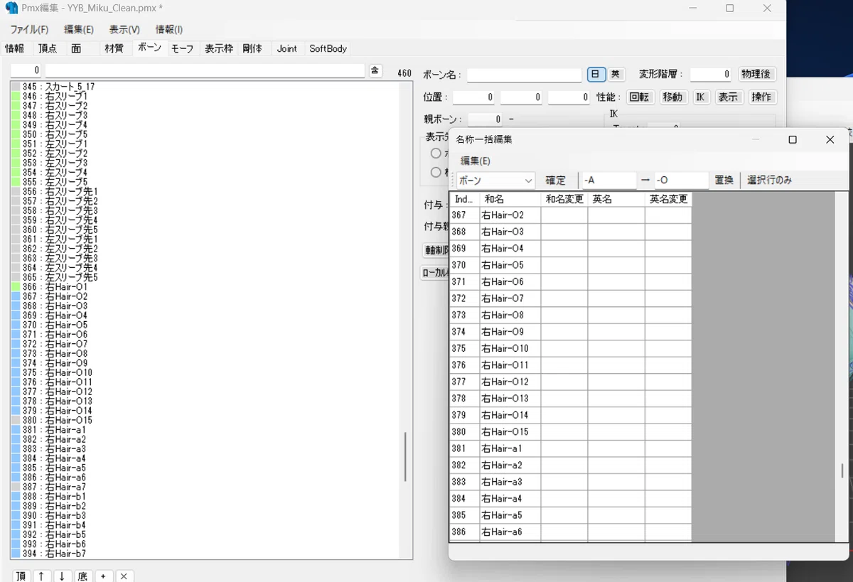Click the 含 search filter button

tap(376, 70)
